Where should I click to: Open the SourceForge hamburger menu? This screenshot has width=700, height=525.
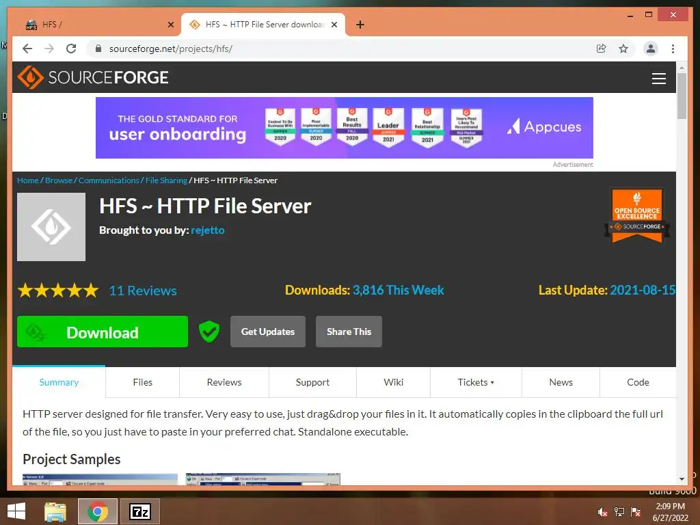[658, 78]
